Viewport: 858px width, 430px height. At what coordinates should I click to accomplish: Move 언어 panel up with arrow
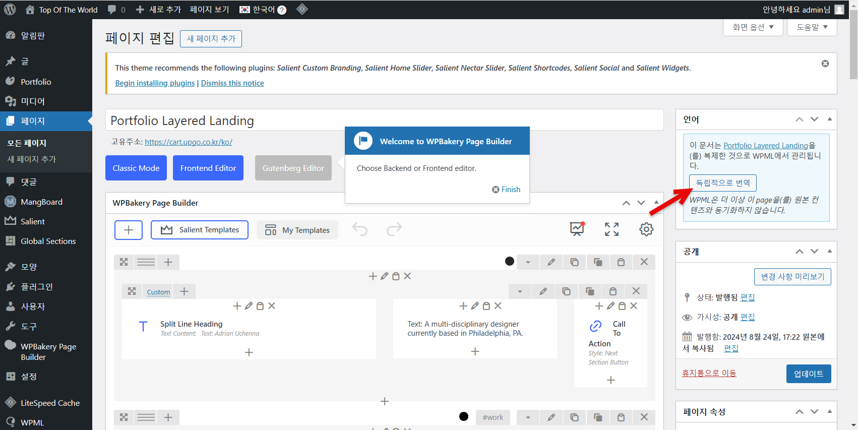[800, 119]
